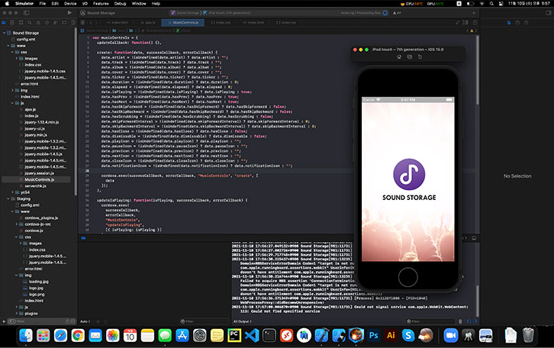
Task: Collapse the css folder in navigator
Action: coord(12,52)
